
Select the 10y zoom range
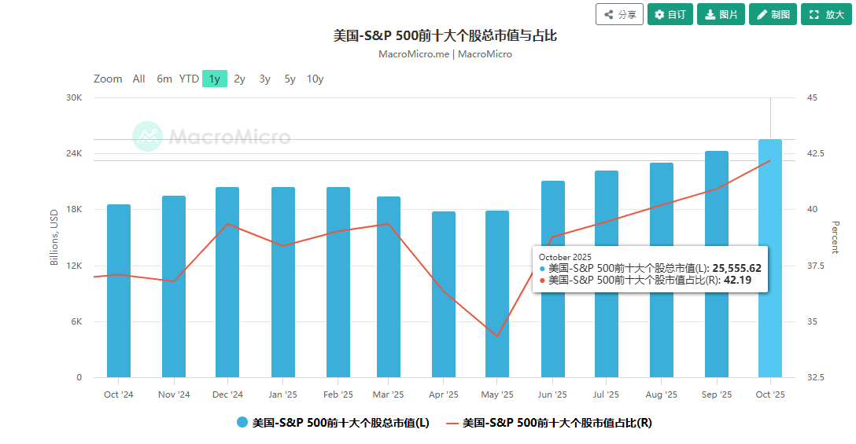[315, 79]
